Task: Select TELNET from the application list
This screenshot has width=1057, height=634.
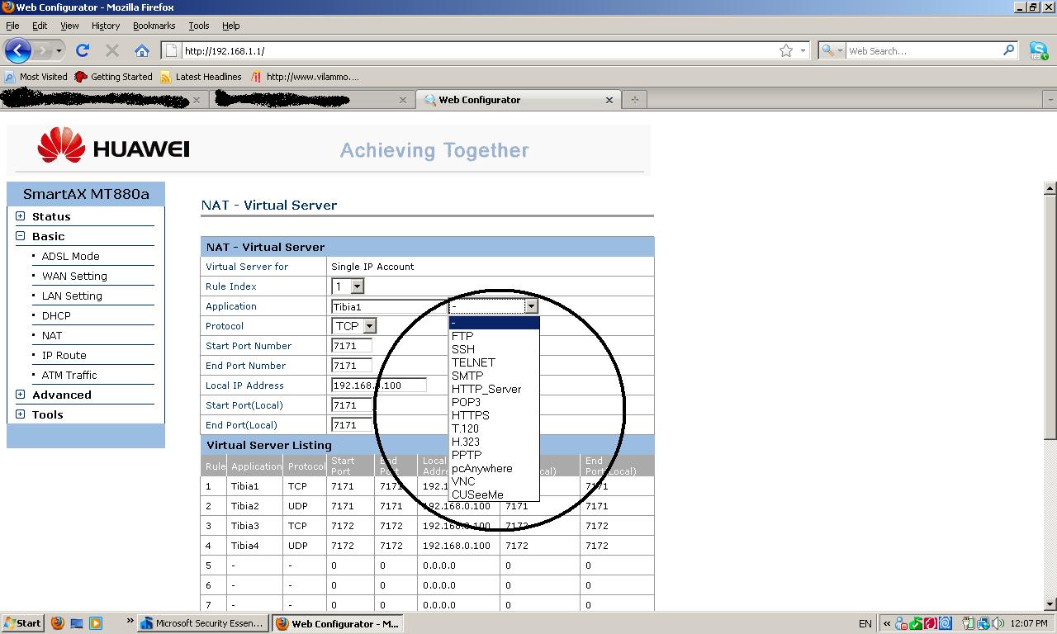Action: [x=494, y=362]
